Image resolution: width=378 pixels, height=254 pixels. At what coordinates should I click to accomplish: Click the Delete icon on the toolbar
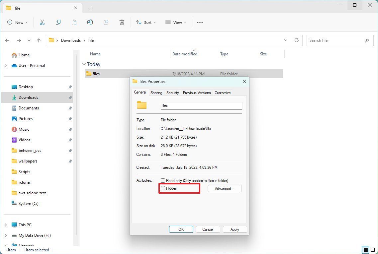click(122, 22)
